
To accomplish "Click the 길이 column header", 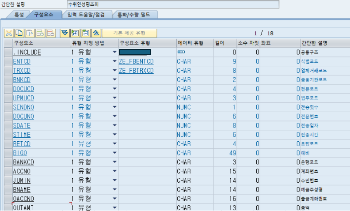I will point(225,43).
